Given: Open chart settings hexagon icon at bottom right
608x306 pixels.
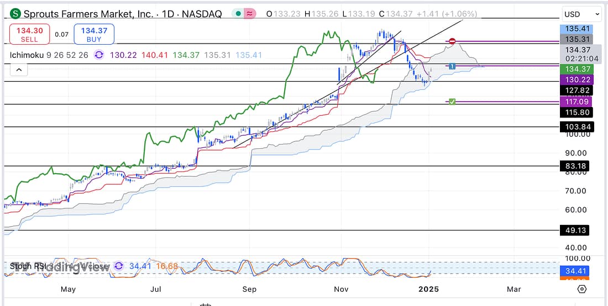Looking at the screenshot, I should pyautogui.click(x=581, y=289).
